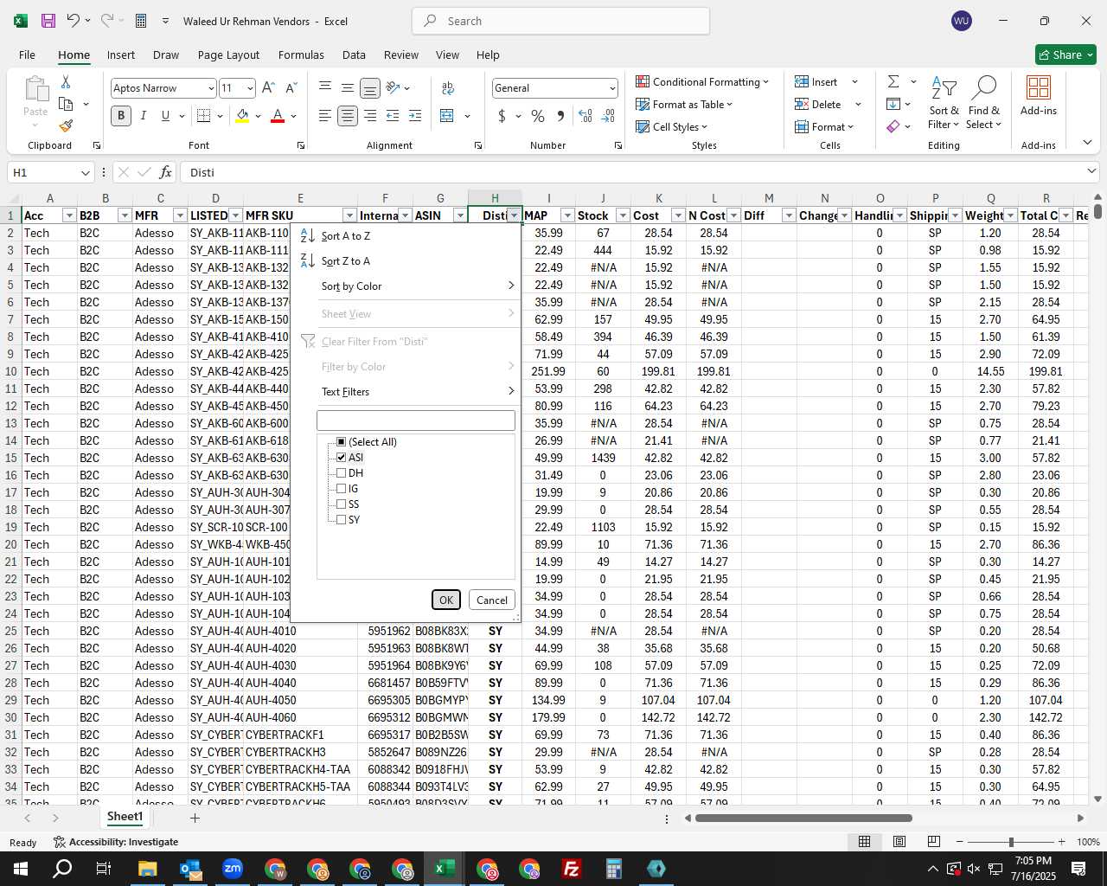Click the Decrease Font Size icon
The height and width of the screenshot is (886, 1107).
(291, 88)
